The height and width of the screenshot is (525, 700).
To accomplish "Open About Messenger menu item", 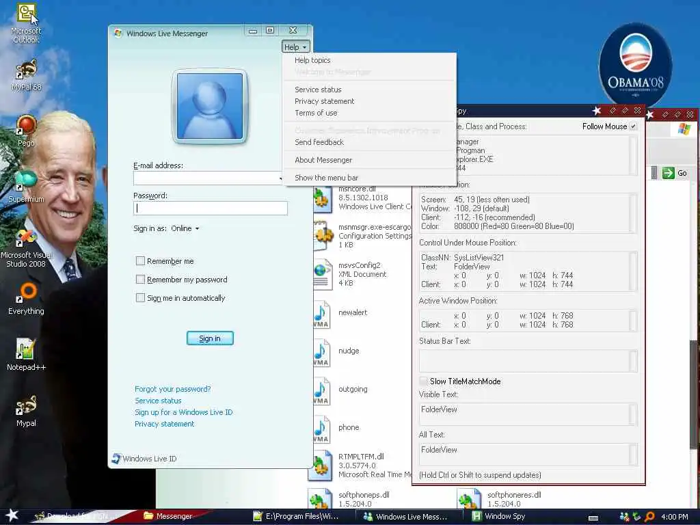I will 323,160.
